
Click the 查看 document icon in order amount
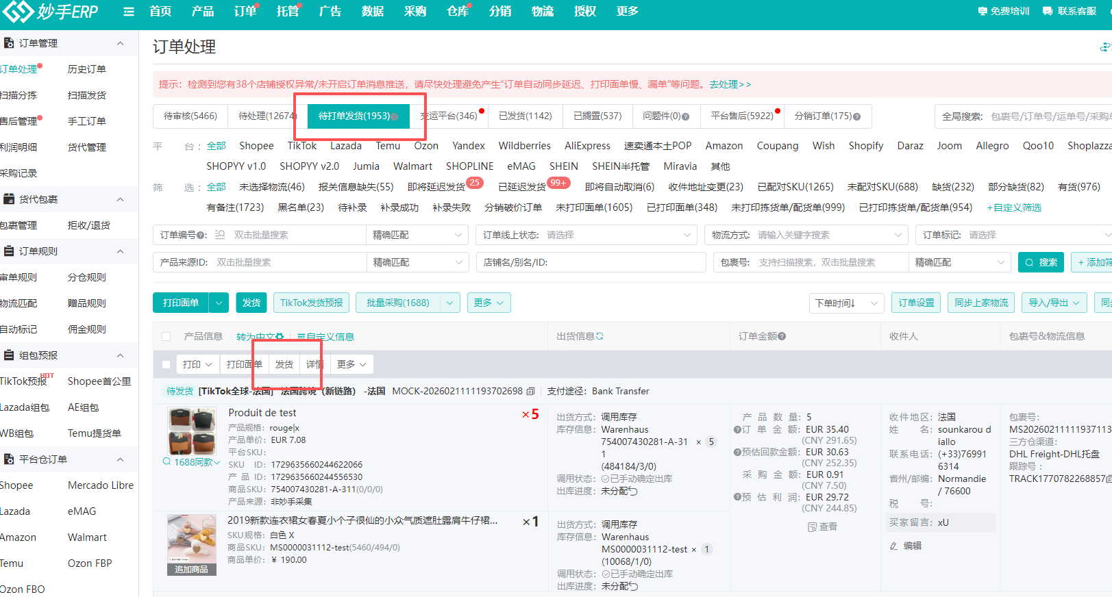point(812,527)
